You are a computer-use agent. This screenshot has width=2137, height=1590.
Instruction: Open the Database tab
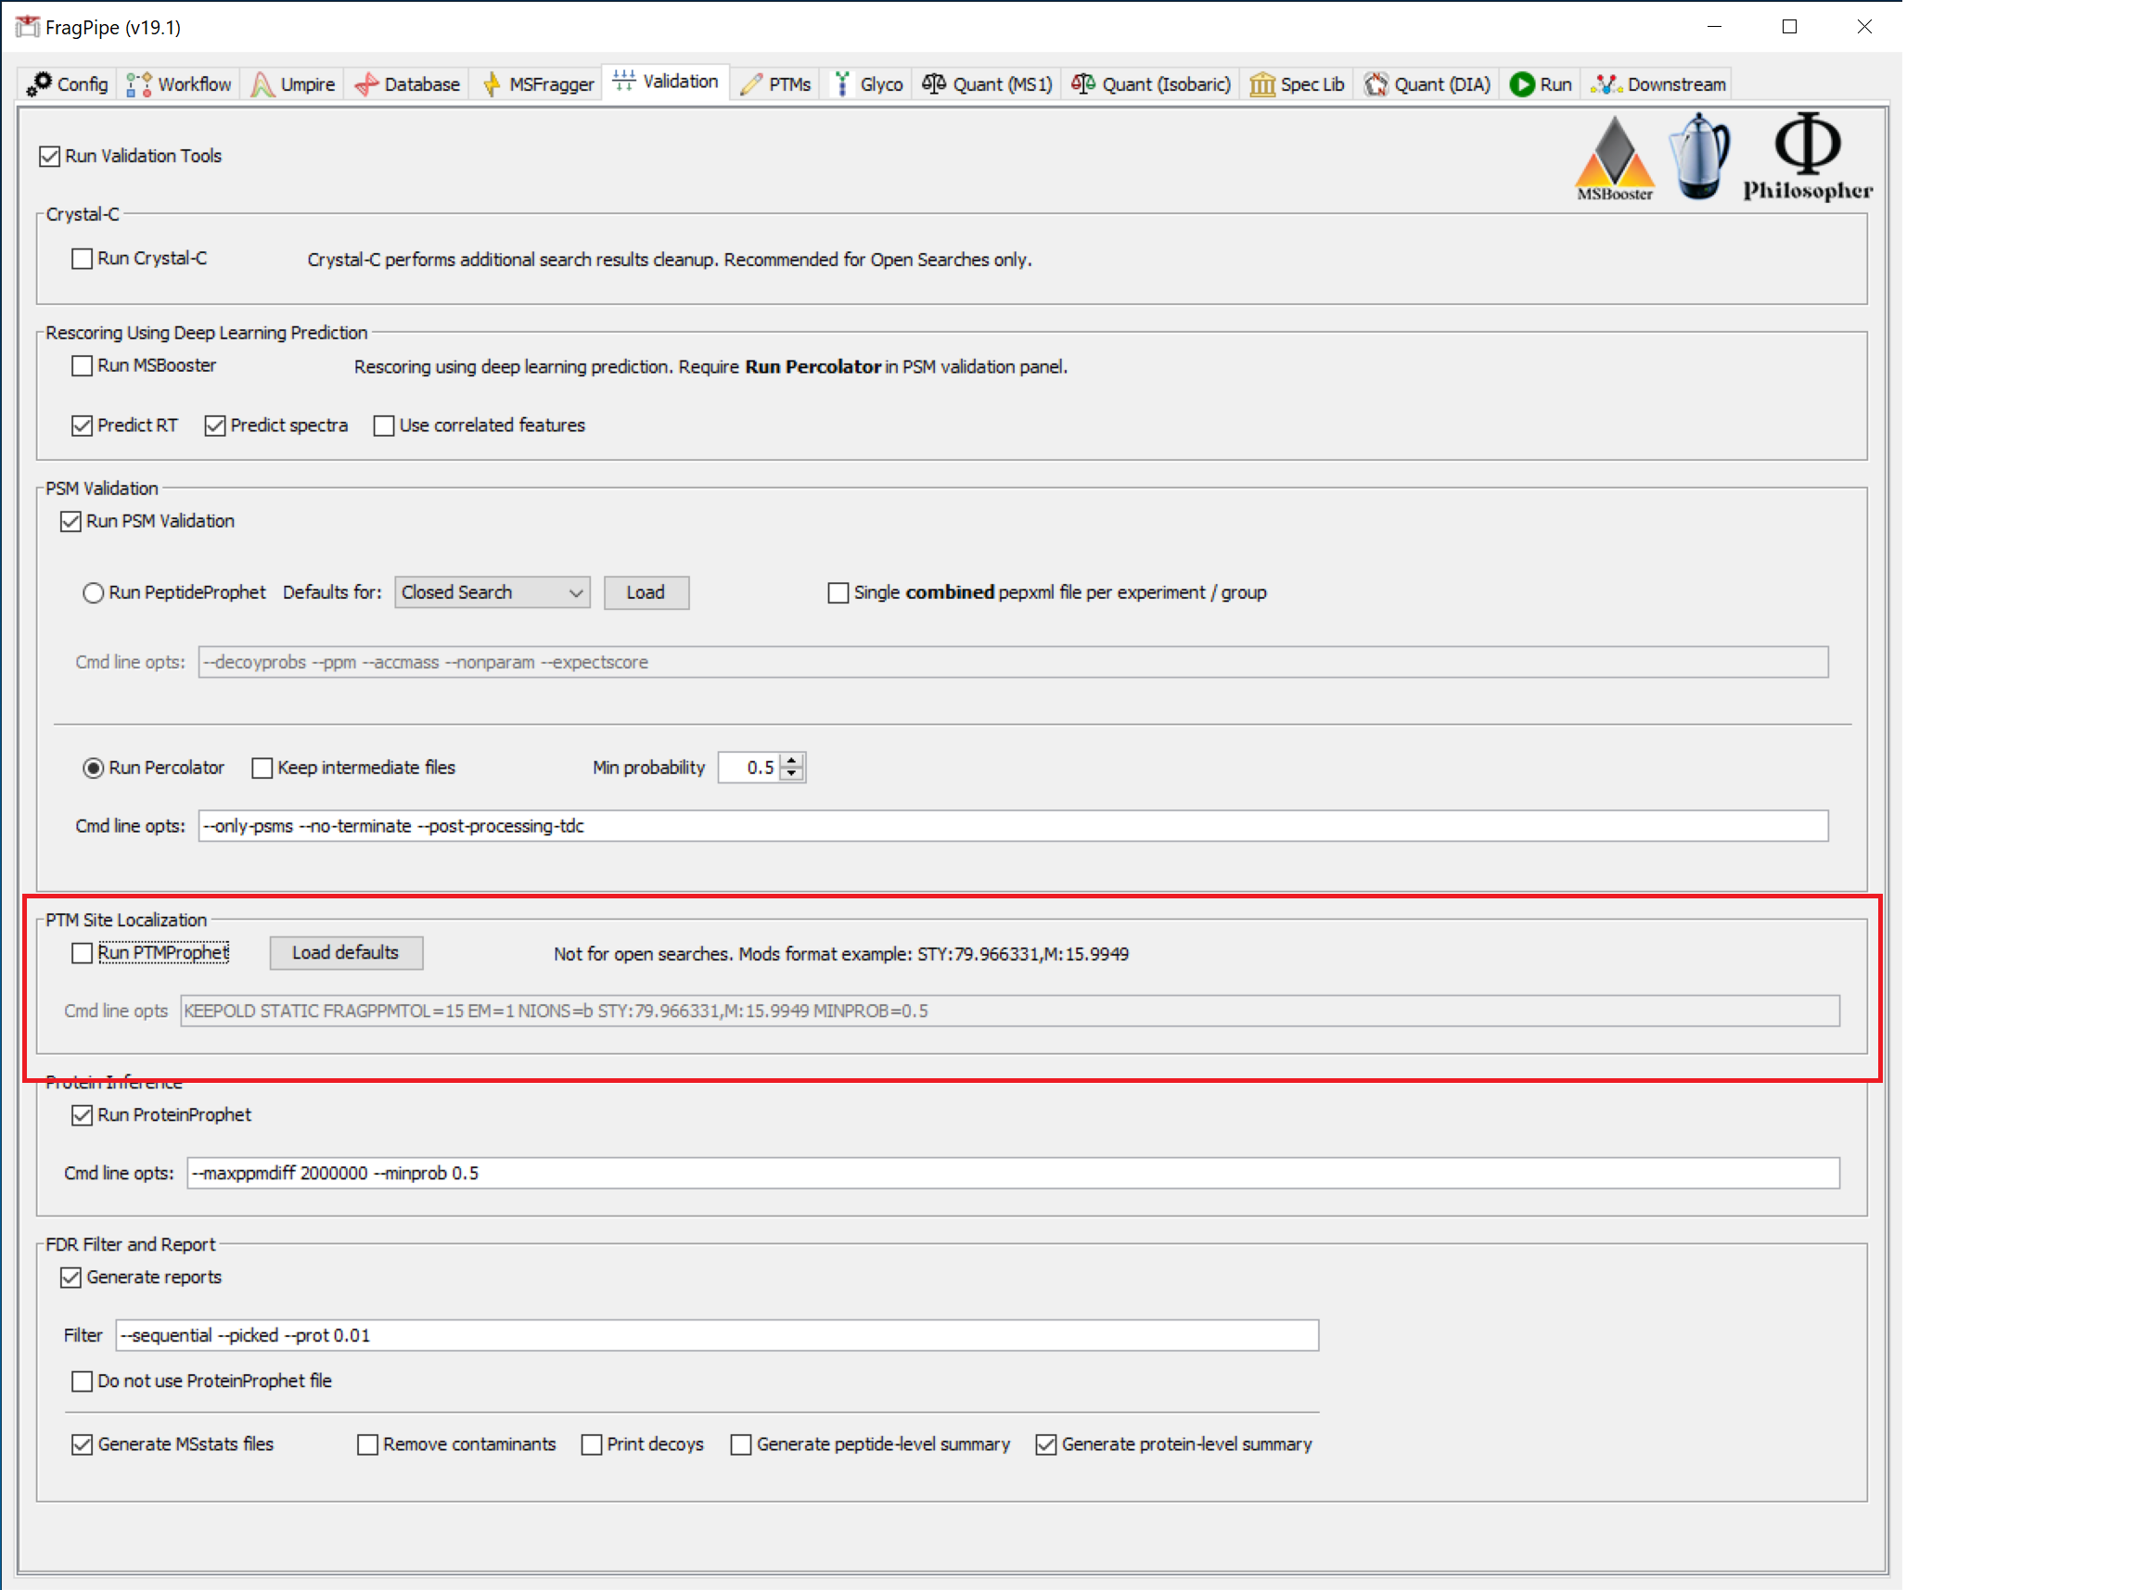point(407,83)
